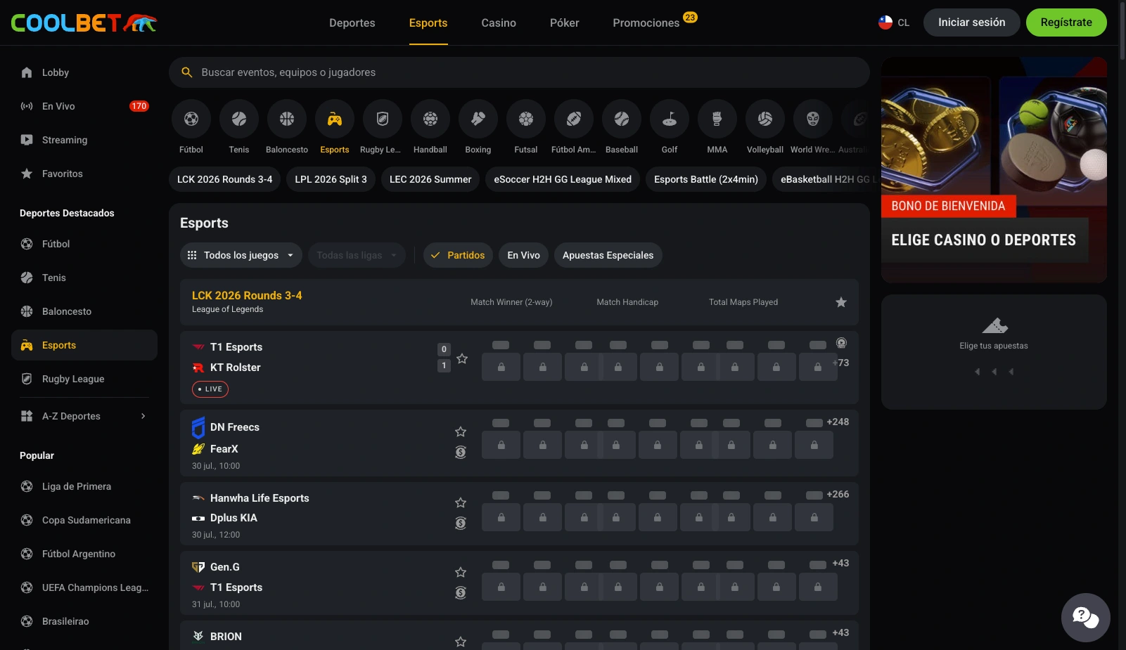Expand +73 more markets for T1 Esports match
This screenshot has height=650, width=1126.
(841, 363)
